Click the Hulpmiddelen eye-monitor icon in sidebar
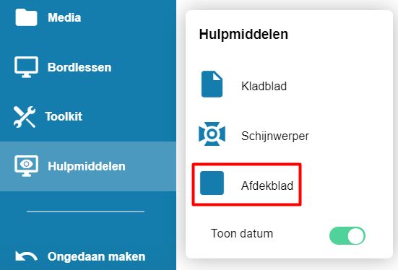This screenshot has height=270, width=398. (27, 166)
